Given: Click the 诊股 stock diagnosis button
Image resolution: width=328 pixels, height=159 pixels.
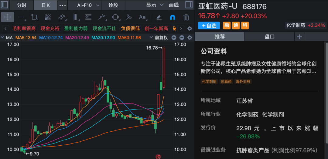Looking at the screenshot, I should [x=113, y=5].
